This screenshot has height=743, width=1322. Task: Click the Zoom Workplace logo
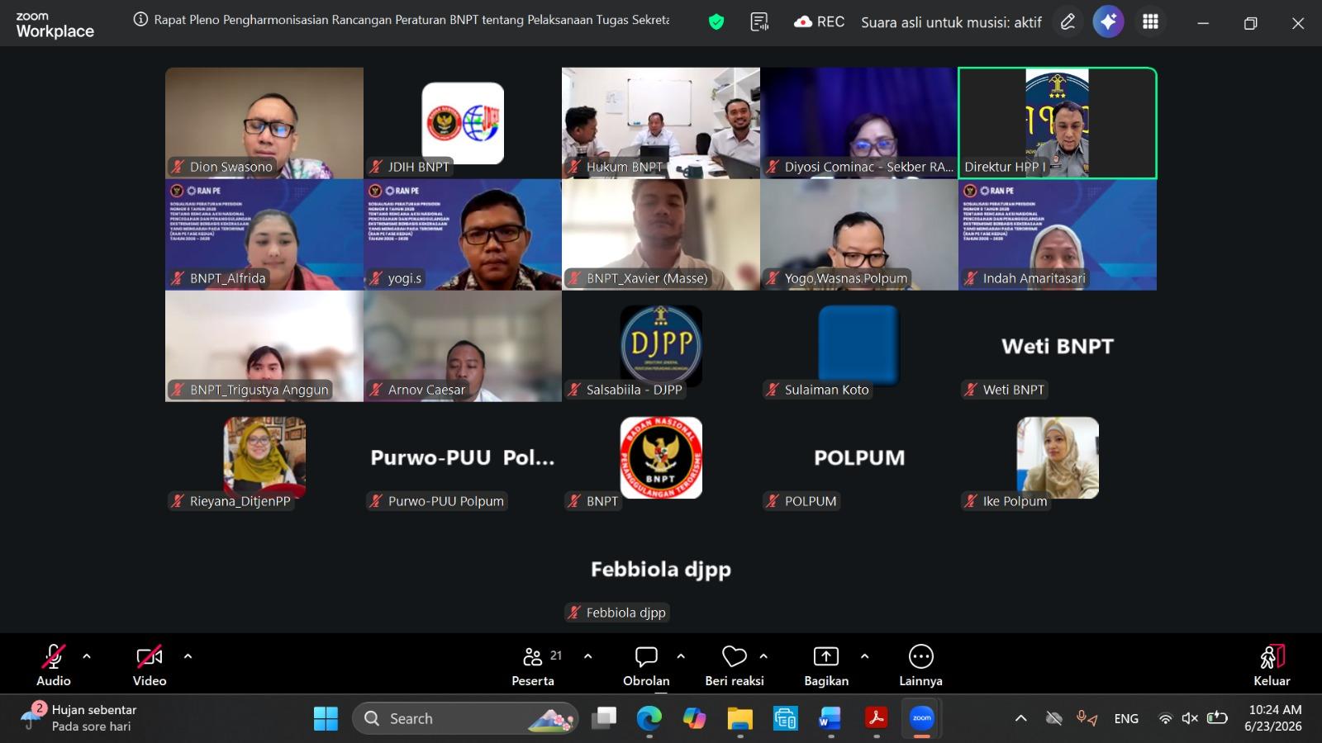55,25
